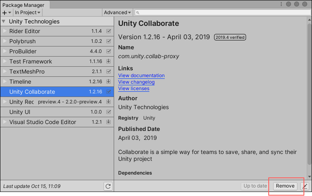The height and width of the screenshot is (196, 312).
Task: Click the update download icon for Unity Recorder
Action: [x=108, y=101]
